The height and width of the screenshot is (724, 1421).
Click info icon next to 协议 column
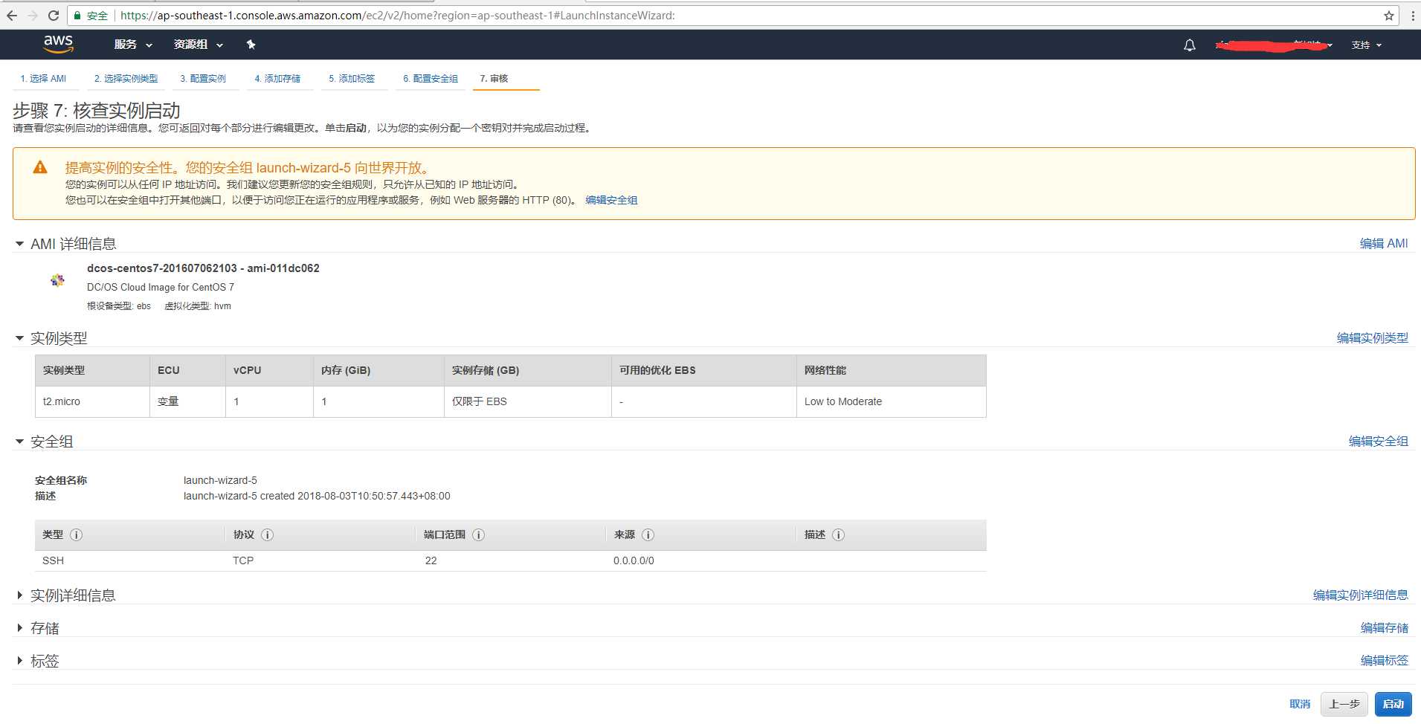pyautogui.click(x=268, y=534)
